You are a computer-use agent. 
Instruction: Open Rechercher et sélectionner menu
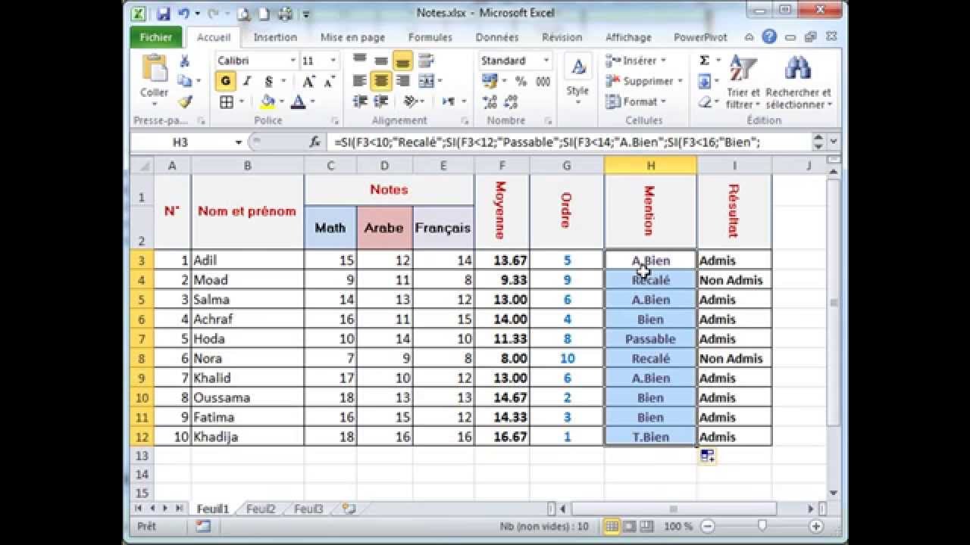click(798, 82)
